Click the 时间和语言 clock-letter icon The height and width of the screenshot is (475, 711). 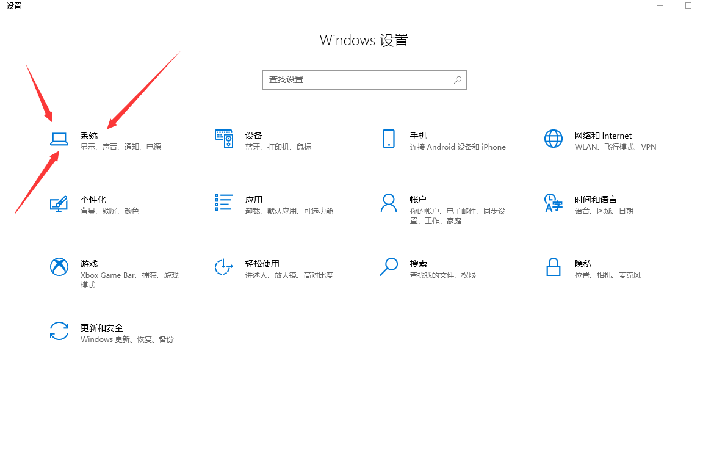click(553, 203)
